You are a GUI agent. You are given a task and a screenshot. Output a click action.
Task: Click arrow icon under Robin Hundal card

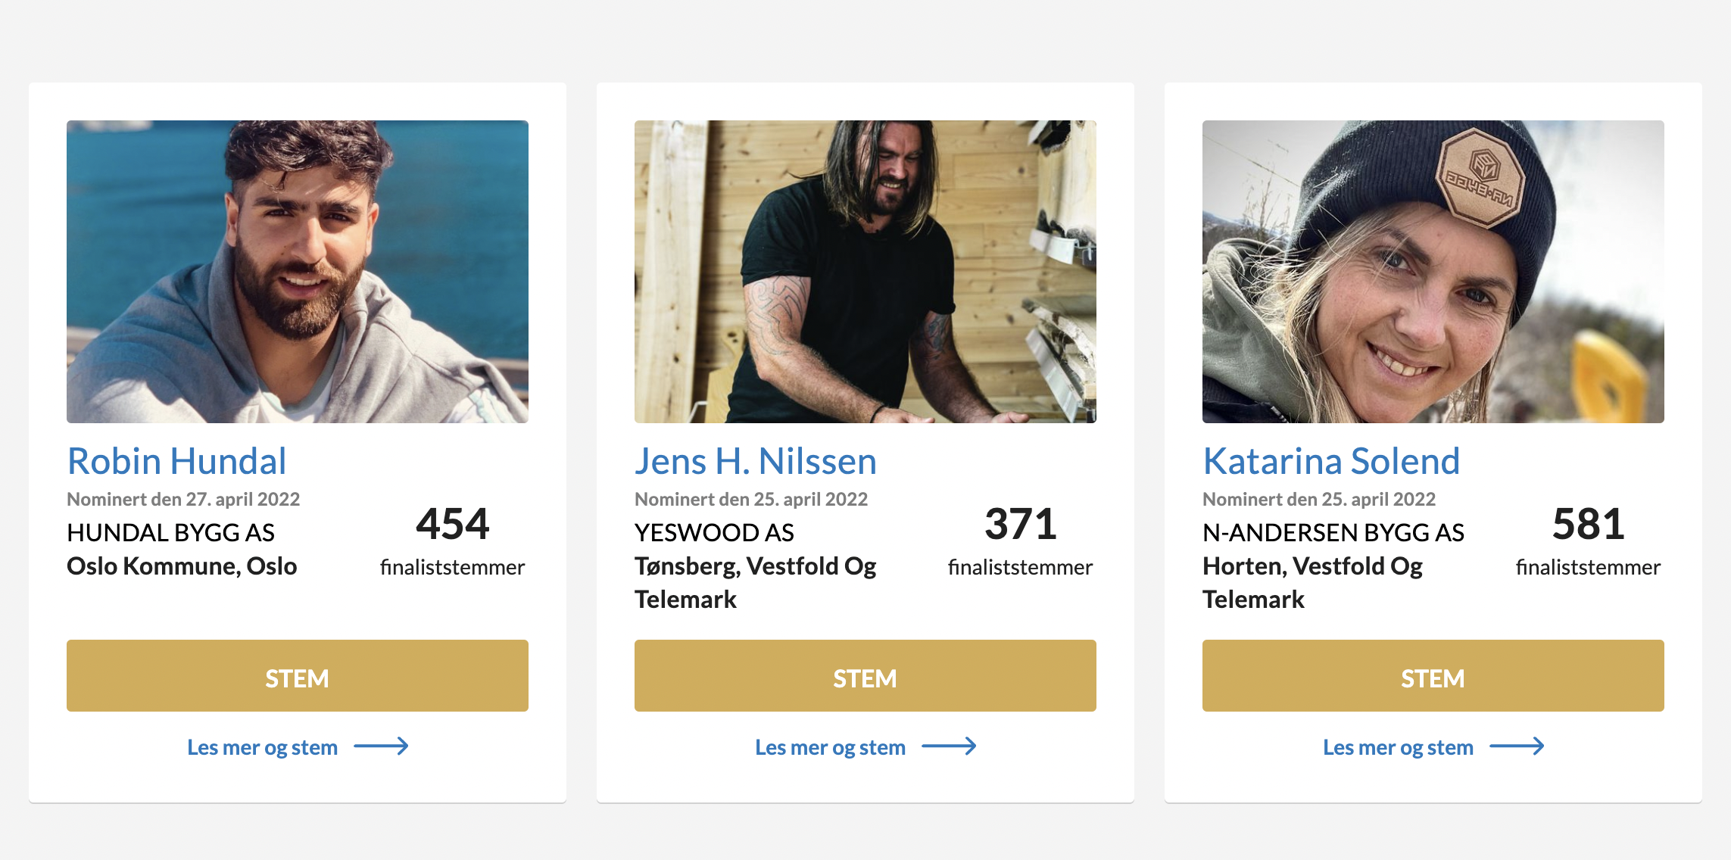(x=381, y=746)
